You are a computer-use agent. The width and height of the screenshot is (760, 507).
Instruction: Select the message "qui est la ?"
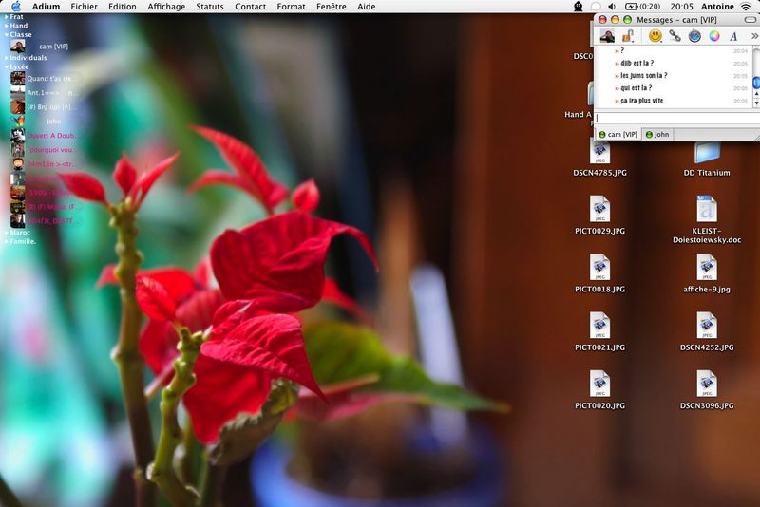click(636, 88)
